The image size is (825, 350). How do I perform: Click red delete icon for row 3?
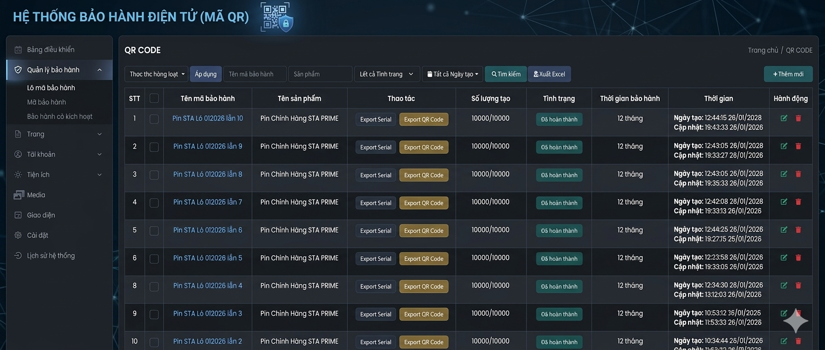pyautogui.click(x=798, y=174)
